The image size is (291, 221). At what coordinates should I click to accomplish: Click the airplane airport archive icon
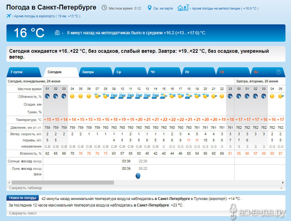click(x=9, y=16)
